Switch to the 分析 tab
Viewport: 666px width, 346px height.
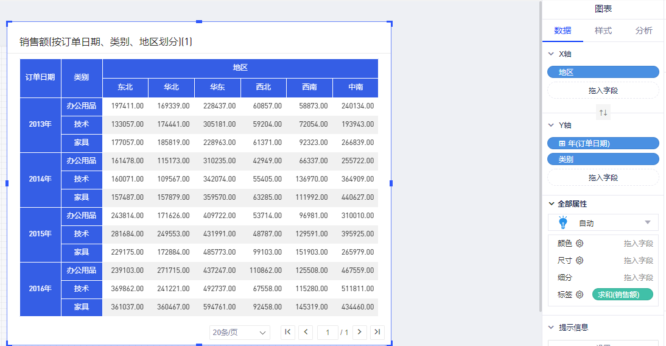(643, 30)
